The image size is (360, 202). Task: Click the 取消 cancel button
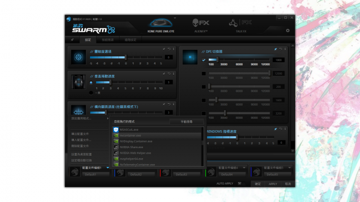pyautogui.click(x=288, y=184)
